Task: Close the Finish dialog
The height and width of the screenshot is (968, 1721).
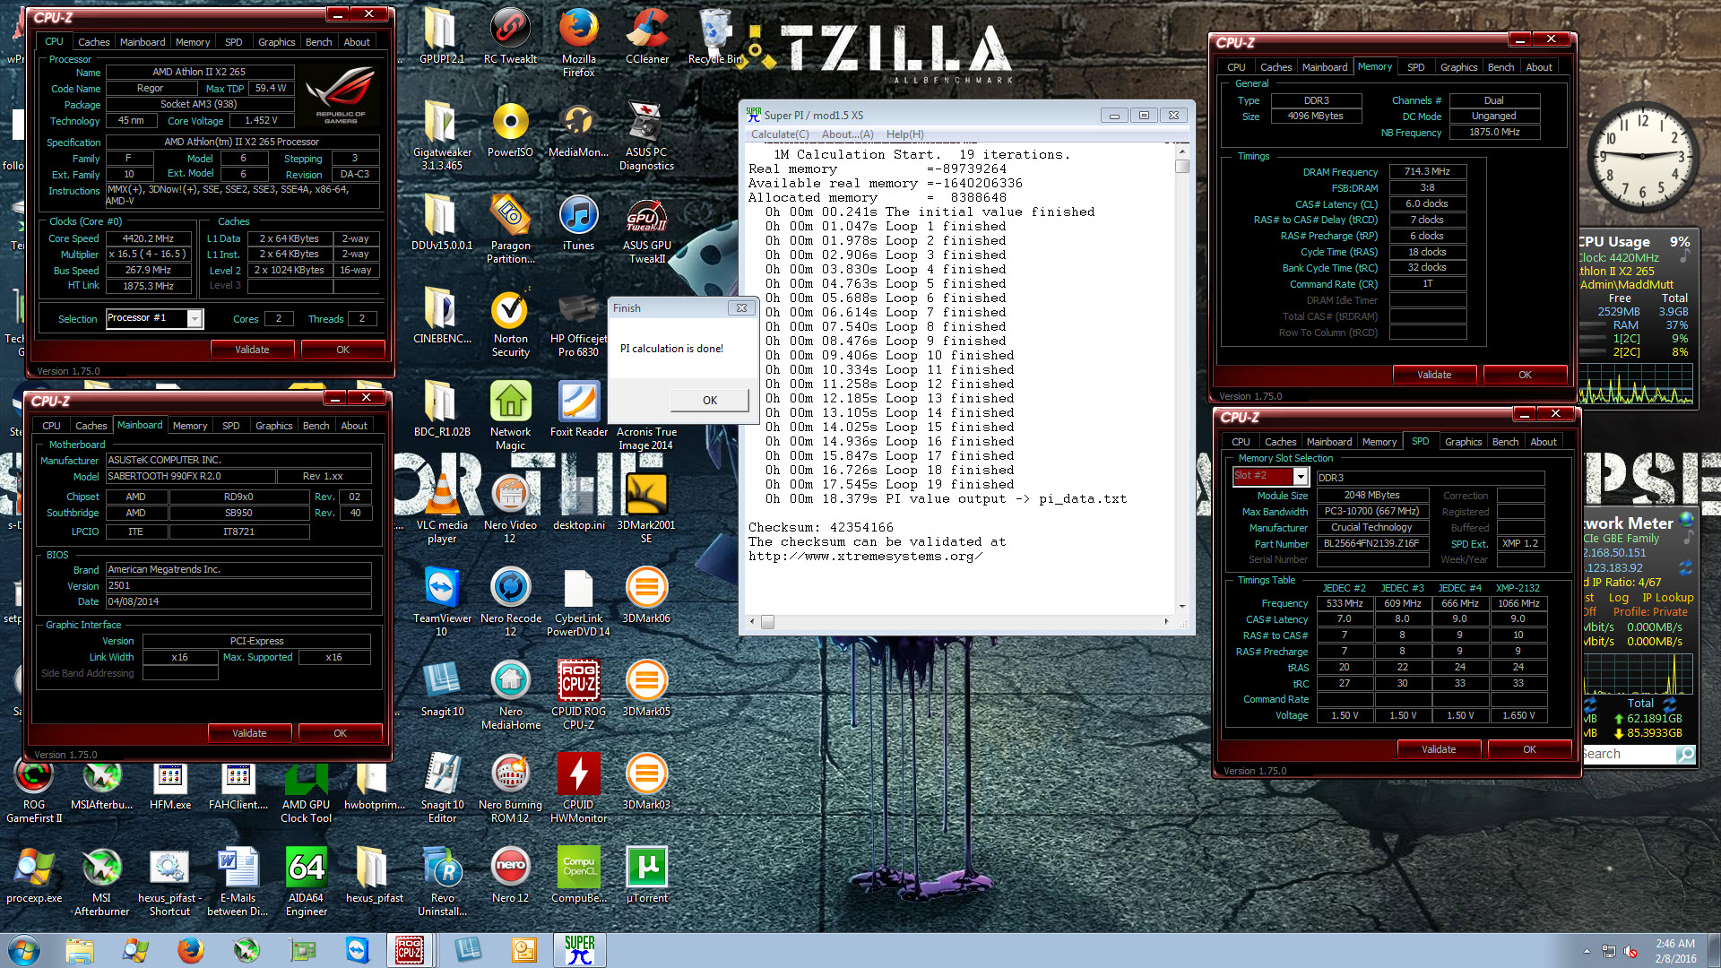Action: [x=741, y=307]
